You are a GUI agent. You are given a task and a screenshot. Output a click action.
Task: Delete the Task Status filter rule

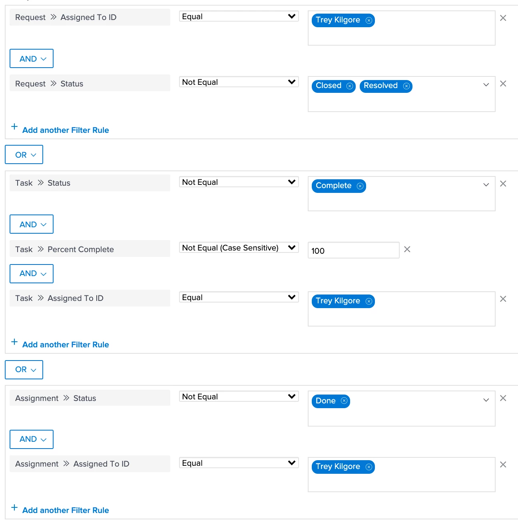coord(503,184)
